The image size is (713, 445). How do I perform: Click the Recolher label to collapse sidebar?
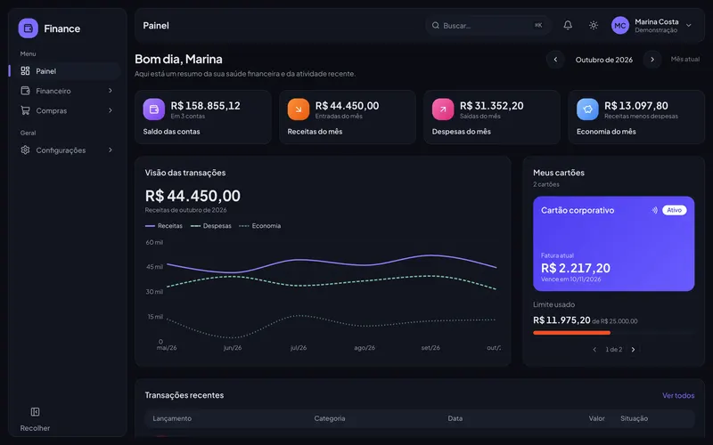(x=35, y=428)
